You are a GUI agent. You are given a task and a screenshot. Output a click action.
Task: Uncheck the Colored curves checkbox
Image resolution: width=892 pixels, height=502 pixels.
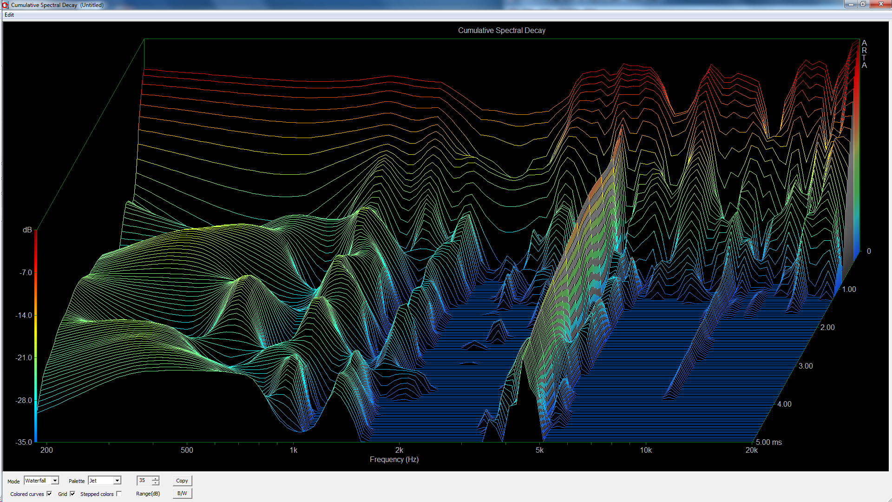click(49, 494)
